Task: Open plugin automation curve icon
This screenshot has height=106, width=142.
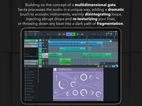Action: tap(110, 66)
